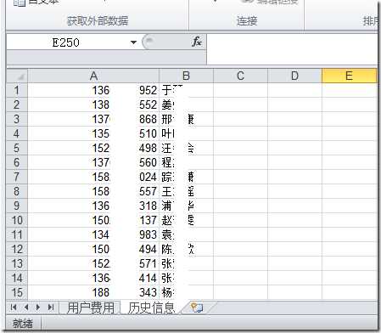Click name cell starting with 姜
Viewport: 381px width, 333px height.
point(186,104)
